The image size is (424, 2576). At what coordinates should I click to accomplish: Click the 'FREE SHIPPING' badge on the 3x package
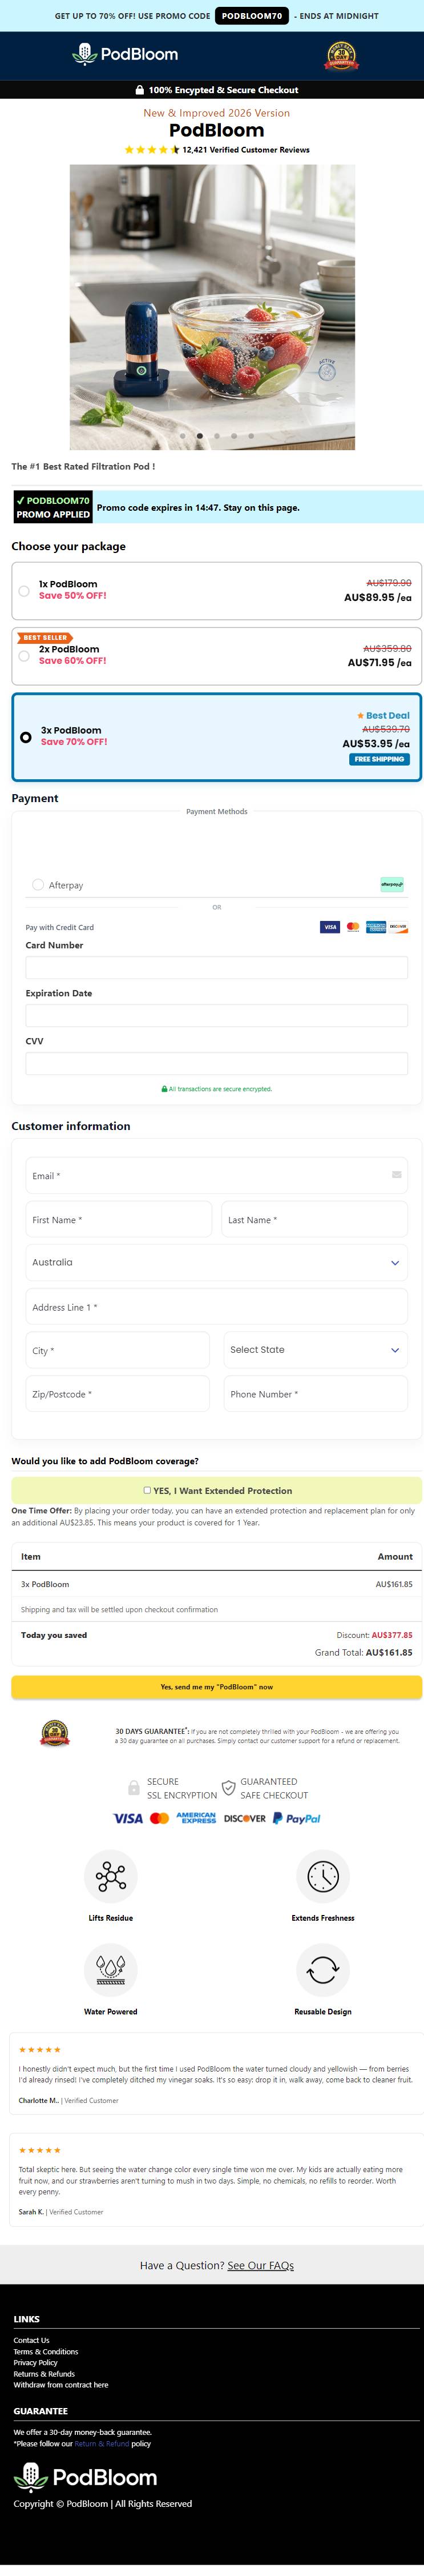pyautogui.click(x=380, y=759)
